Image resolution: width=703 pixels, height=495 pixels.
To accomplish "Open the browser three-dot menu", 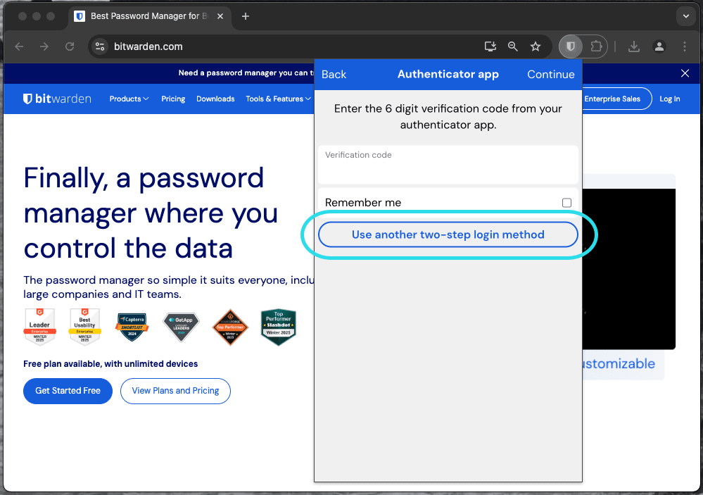I will (x=685, y=46).
